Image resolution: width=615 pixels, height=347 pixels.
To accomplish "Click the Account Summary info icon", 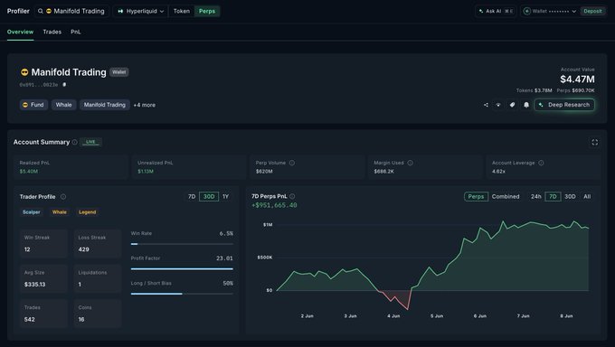I will 74,142.
